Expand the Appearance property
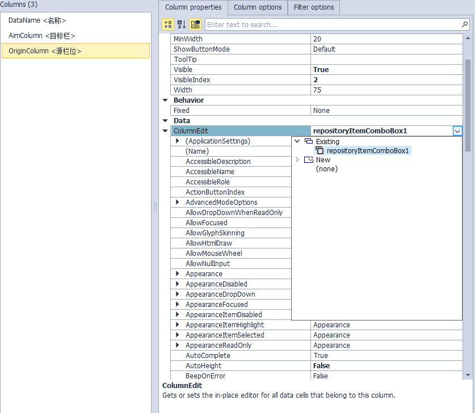 pos(178,273)
